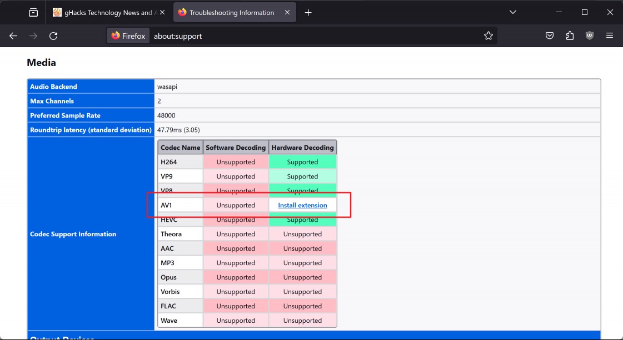Image resolution: width=623 pixels, height=340 pixels.
Task: Select the H264 codec name cell
Action: [x=181, y=162]
